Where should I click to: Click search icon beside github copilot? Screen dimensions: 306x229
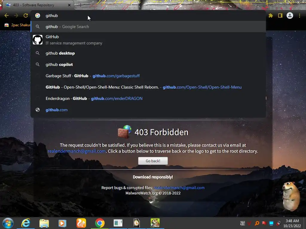[x=38, y=64]
